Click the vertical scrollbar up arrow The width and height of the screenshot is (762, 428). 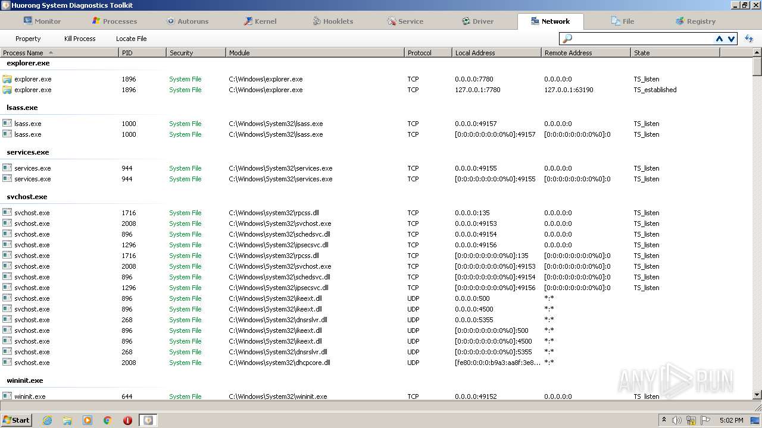[x=757, y=52]
